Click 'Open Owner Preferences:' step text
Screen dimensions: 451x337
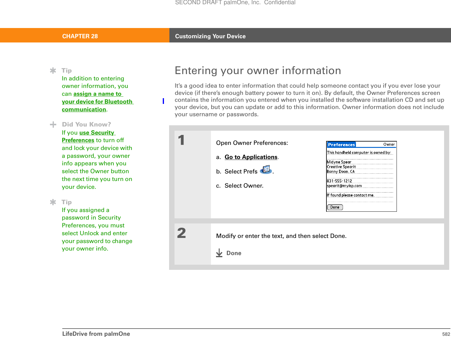pyautogui.click(x=252, y=143)
